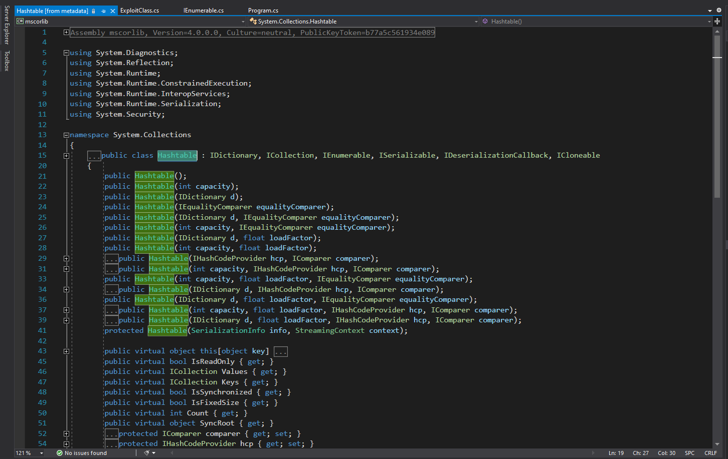Click using System.Runtime.ConstrainedExecution on line 8

(x=160, y=83)
